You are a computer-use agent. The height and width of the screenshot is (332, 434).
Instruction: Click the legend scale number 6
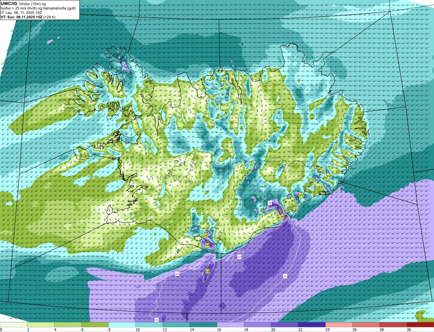[82, 330]
